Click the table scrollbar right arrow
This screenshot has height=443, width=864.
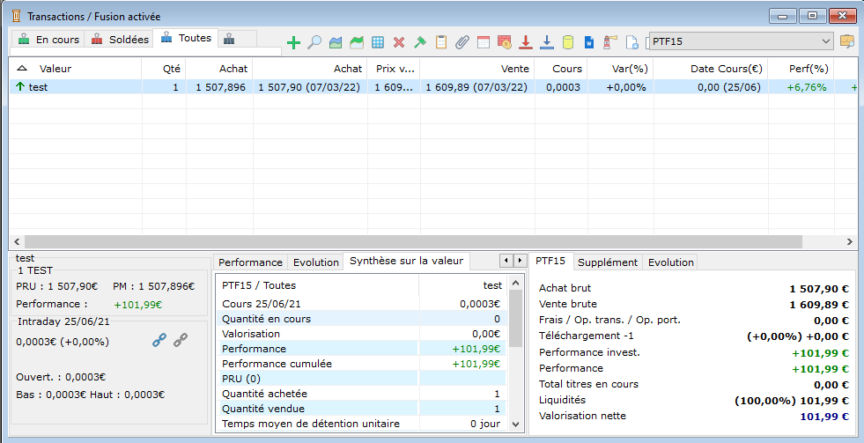(x=849, y=241)
